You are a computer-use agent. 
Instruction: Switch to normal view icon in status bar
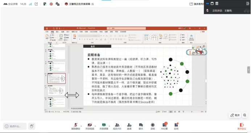pyautogui.click(x=170, y=112)
